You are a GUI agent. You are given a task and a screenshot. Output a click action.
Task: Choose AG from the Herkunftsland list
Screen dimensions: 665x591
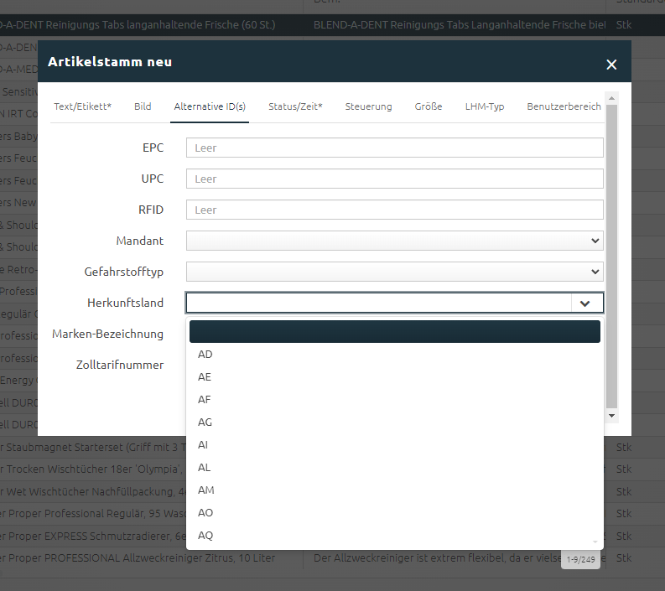pos(394,423)
